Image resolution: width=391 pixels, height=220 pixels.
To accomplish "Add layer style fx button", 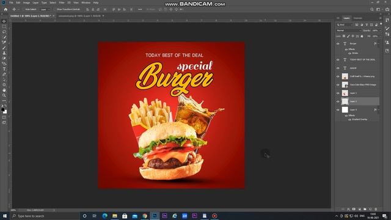I will [348, 209].
